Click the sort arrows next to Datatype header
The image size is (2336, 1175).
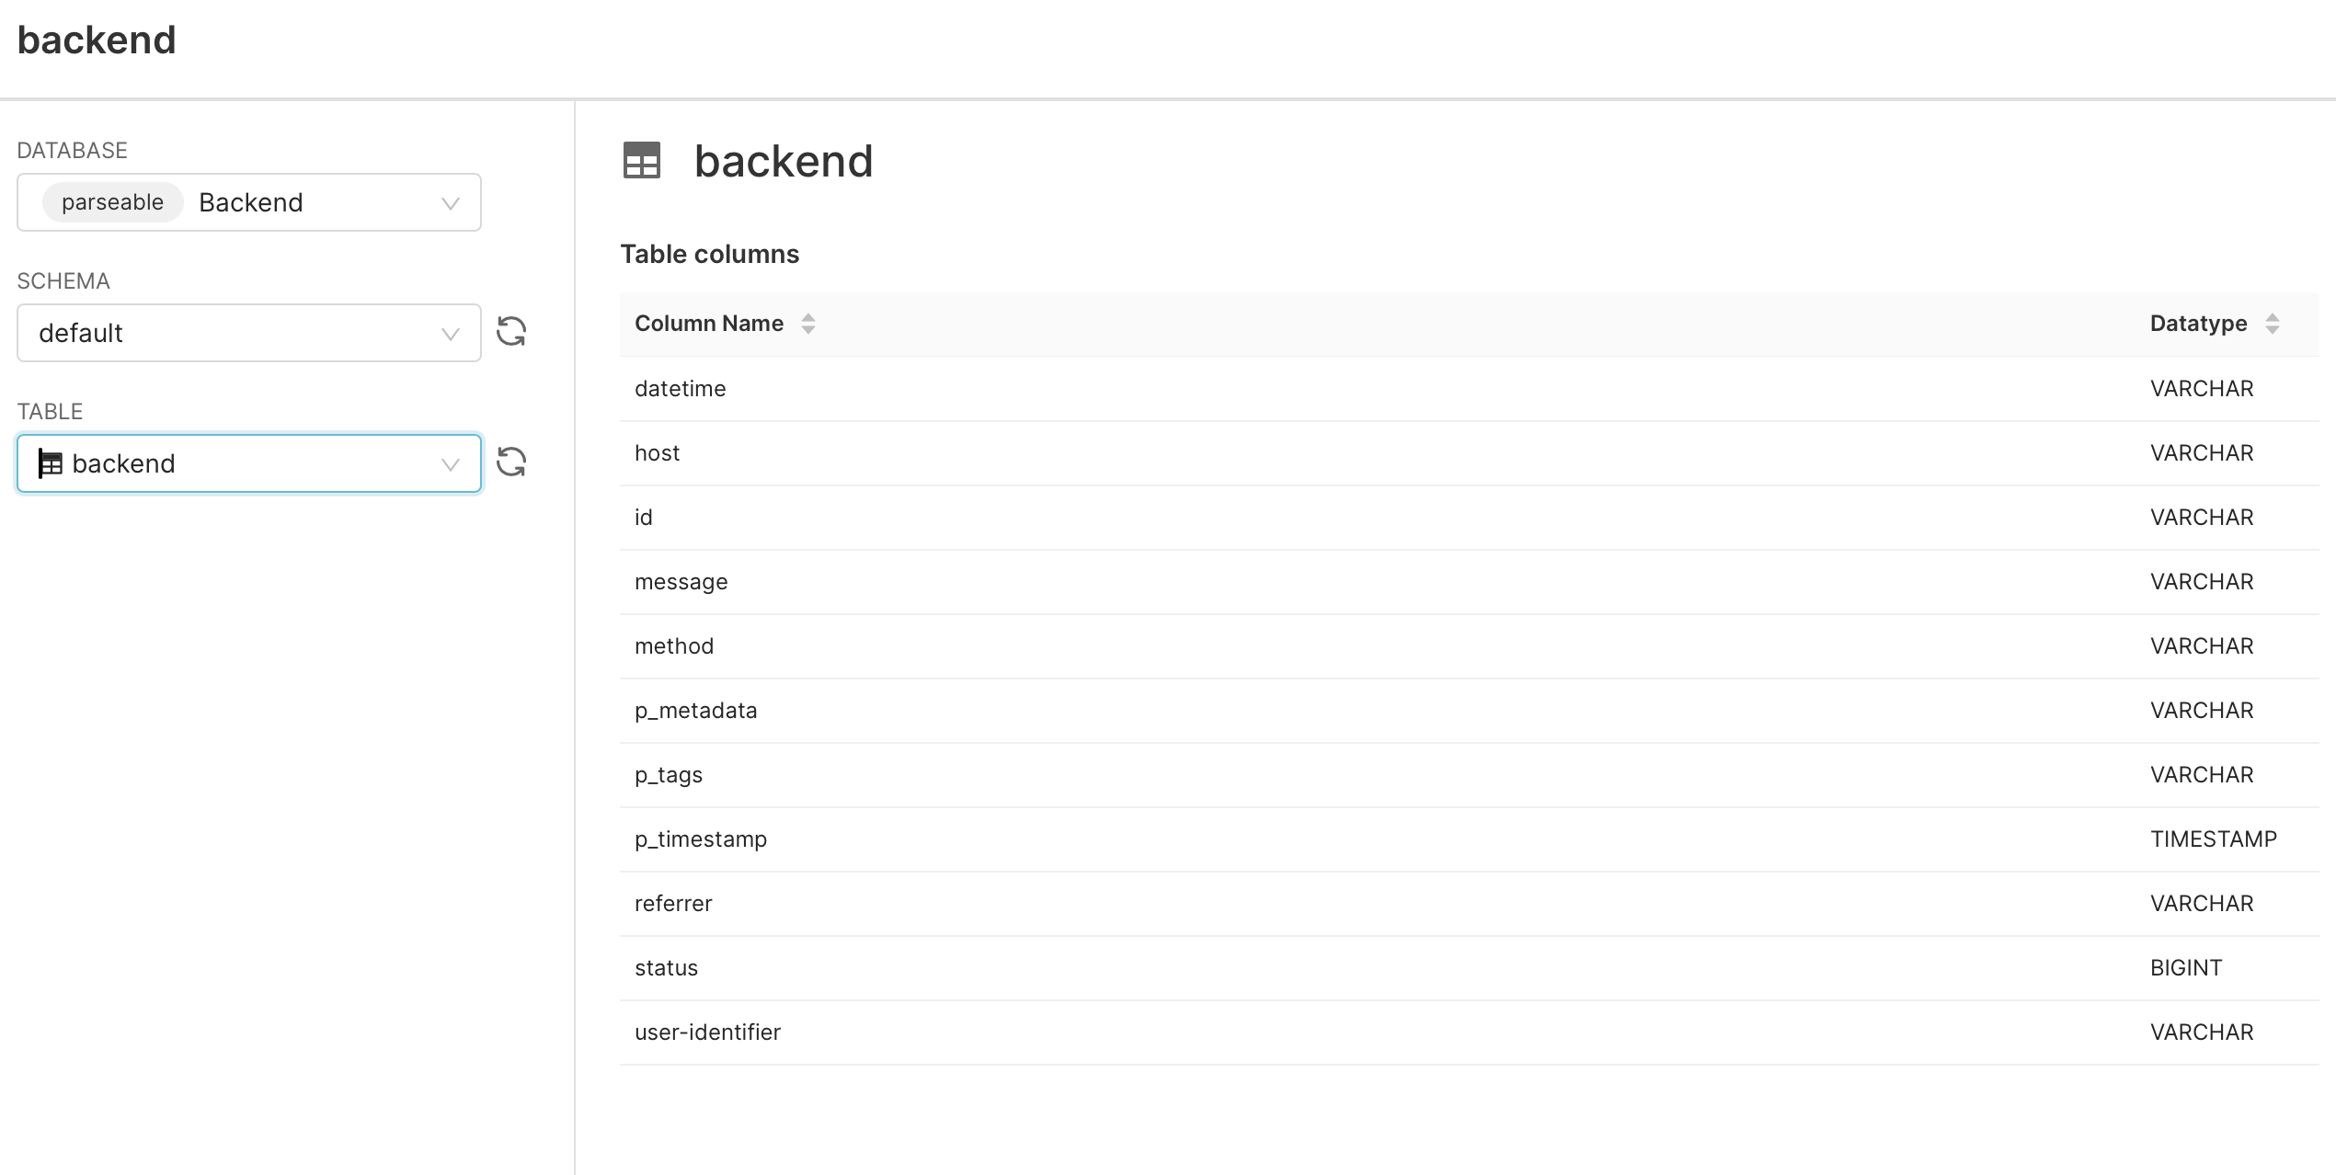click(2273, 323)
